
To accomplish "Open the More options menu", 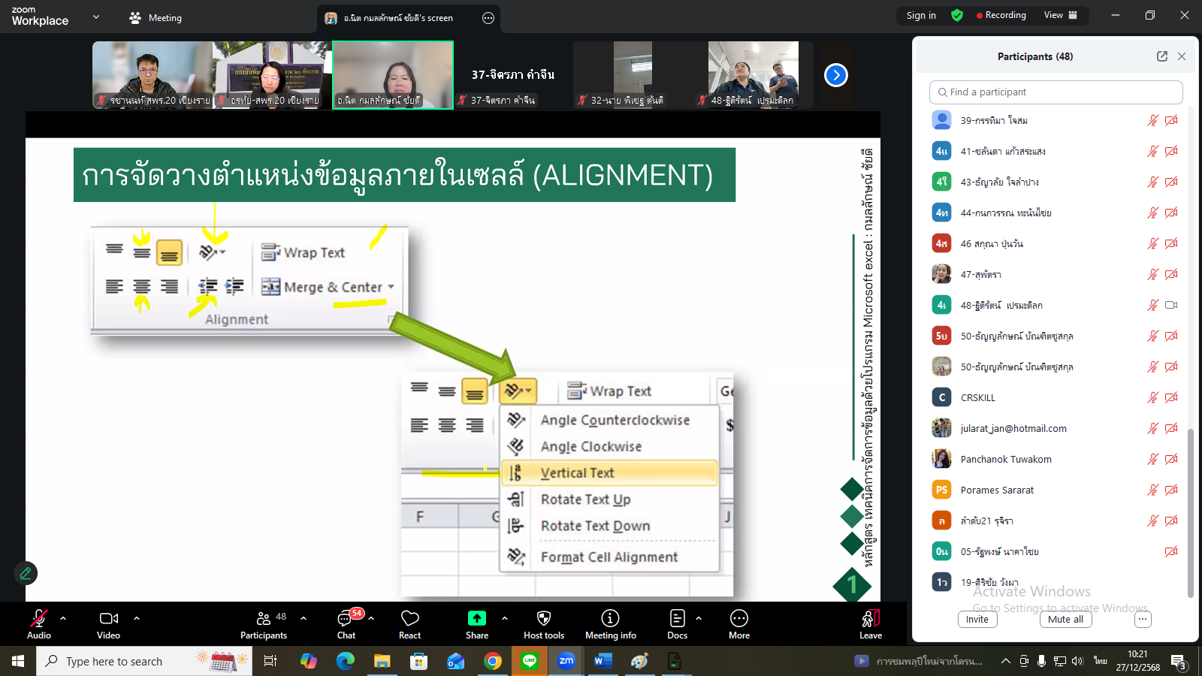I will [738, 618].
